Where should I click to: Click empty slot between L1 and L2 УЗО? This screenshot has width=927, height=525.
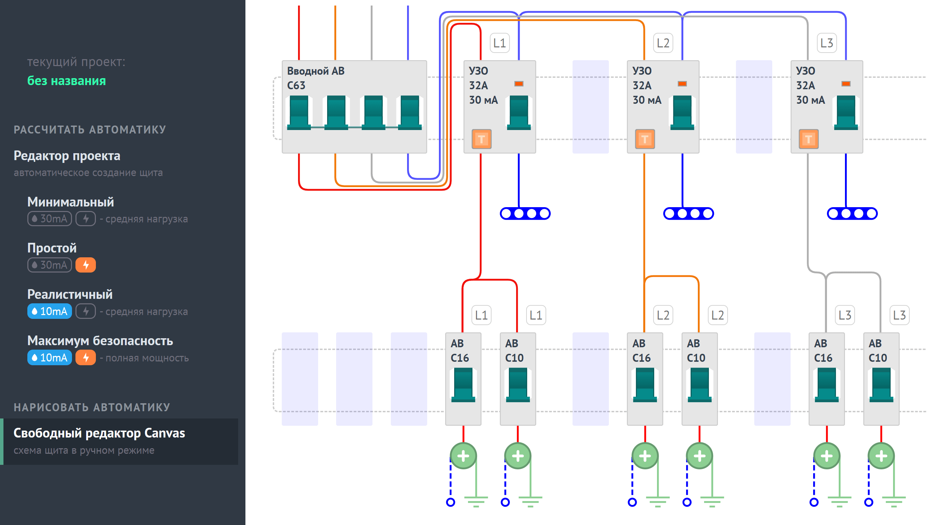pos(590,107)
